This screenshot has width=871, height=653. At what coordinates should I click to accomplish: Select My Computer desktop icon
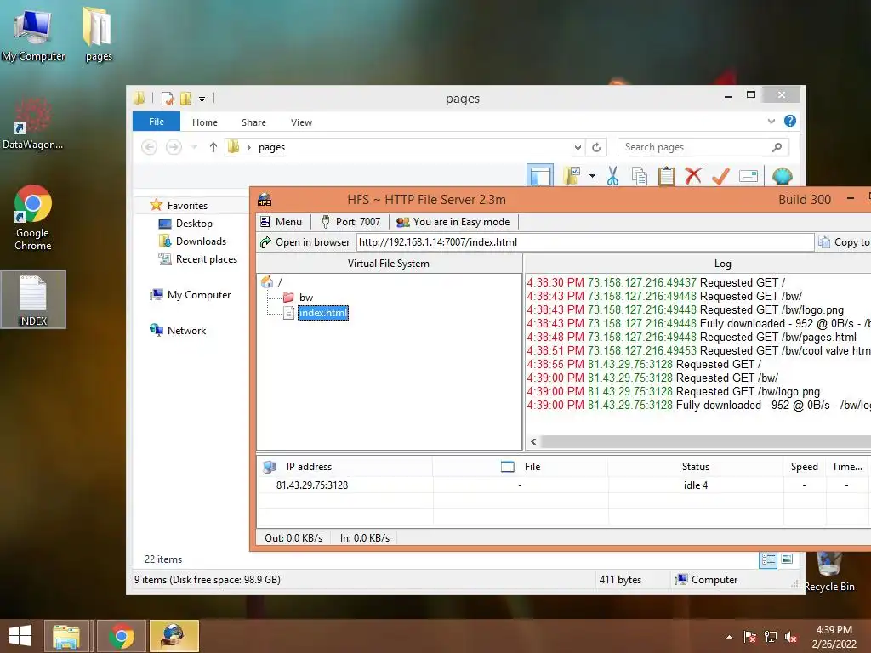33,35
